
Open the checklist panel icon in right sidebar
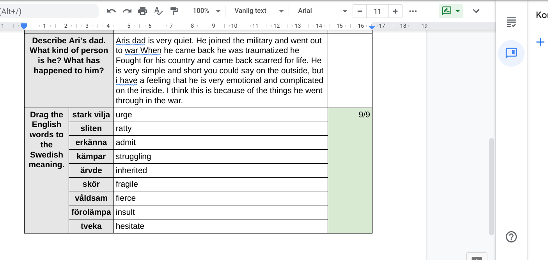pyautogui.click(x=511, y=23)
